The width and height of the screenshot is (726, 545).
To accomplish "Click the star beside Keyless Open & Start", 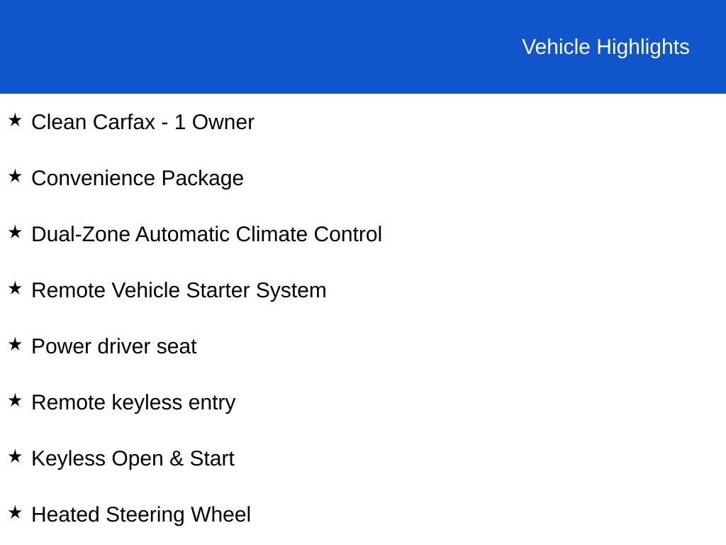I will [15, 456].
